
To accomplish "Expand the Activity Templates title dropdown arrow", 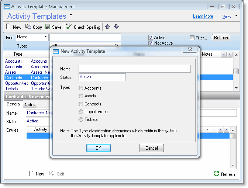I will click(71, 15).
